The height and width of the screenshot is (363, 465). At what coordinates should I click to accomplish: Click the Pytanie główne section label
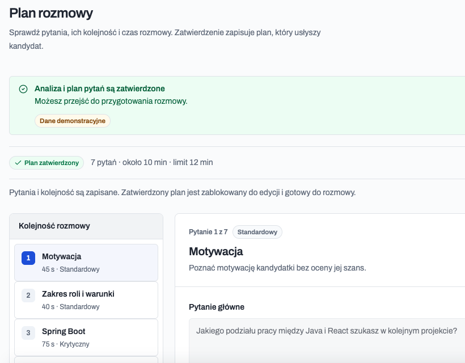click(x=217, y=307)
